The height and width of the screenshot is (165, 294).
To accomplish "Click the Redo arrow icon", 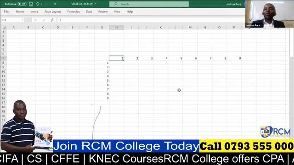I will pos(47,4).
